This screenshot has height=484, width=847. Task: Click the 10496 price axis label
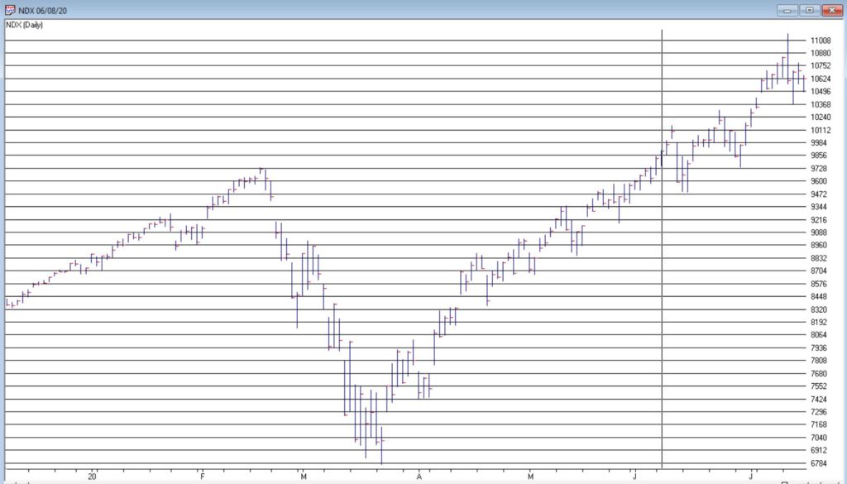tap(821, 92)
